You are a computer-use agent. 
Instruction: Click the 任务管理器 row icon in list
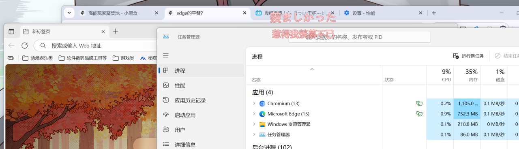click(x=262, y=134)
